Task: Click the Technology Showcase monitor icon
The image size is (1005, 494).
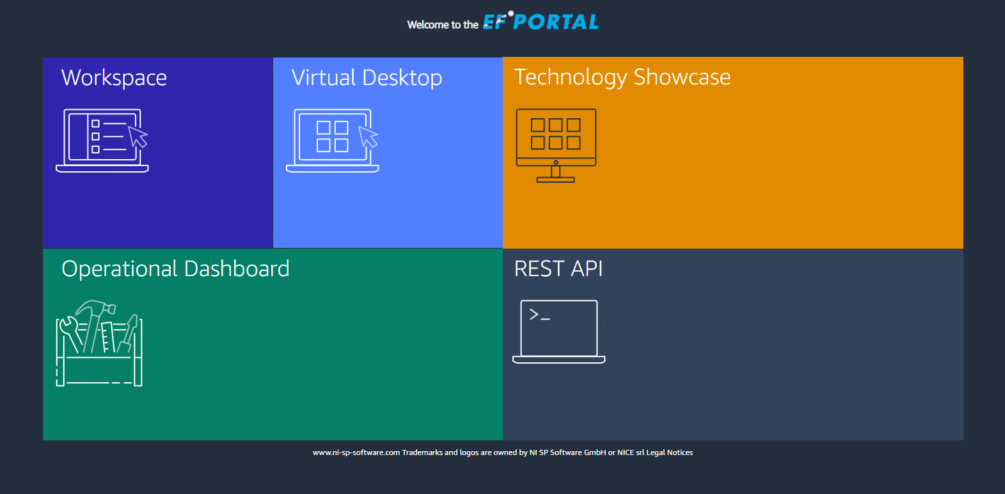Action: (x=556, y=145)
